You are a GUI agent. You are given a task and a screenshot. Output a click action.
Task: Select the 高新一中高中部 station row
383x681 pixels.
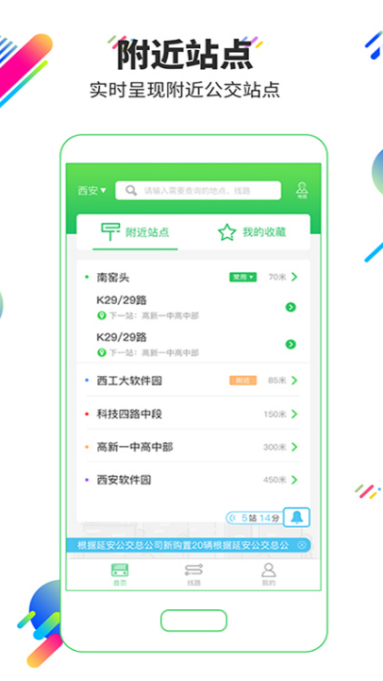pos(193,447)
